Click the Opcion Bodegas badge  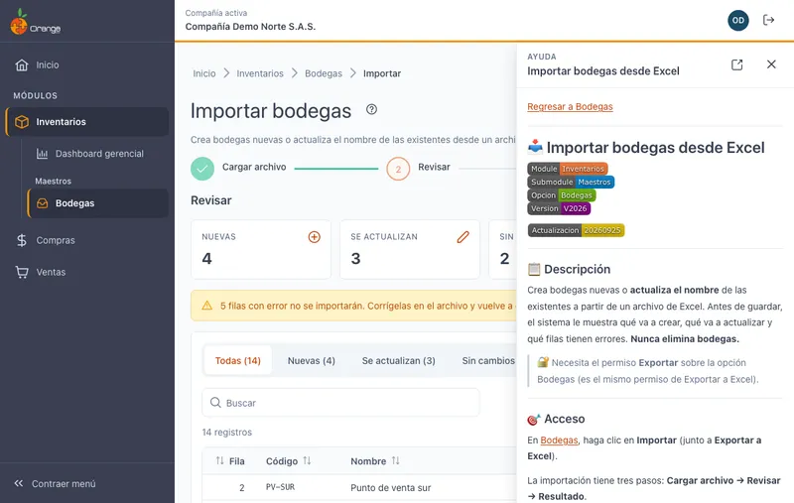562,194
